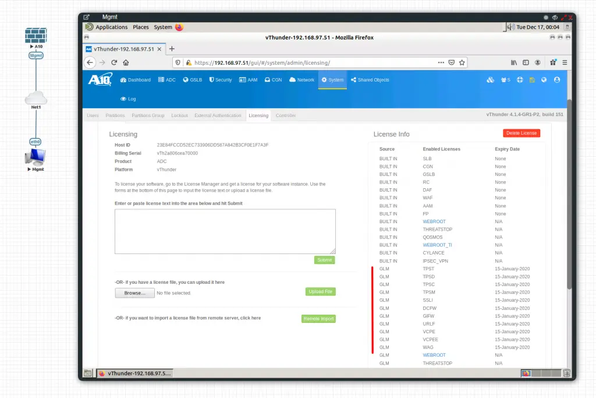
Task: Switch to the External Authentication tab
Action: 218,115
